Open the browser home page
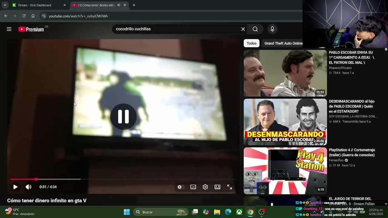The width and height of the screenshot is (388, 218). point(33,16)
